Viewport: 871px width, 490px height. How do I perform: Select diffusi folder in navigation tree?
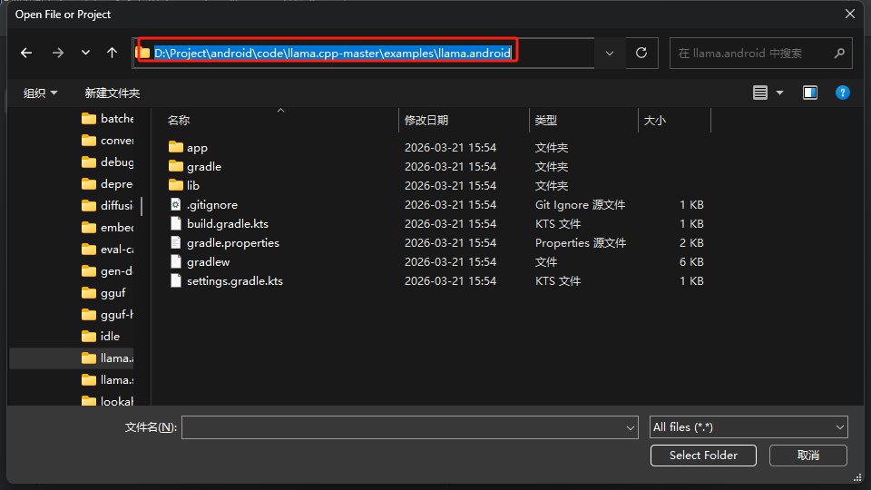[107, 206]
